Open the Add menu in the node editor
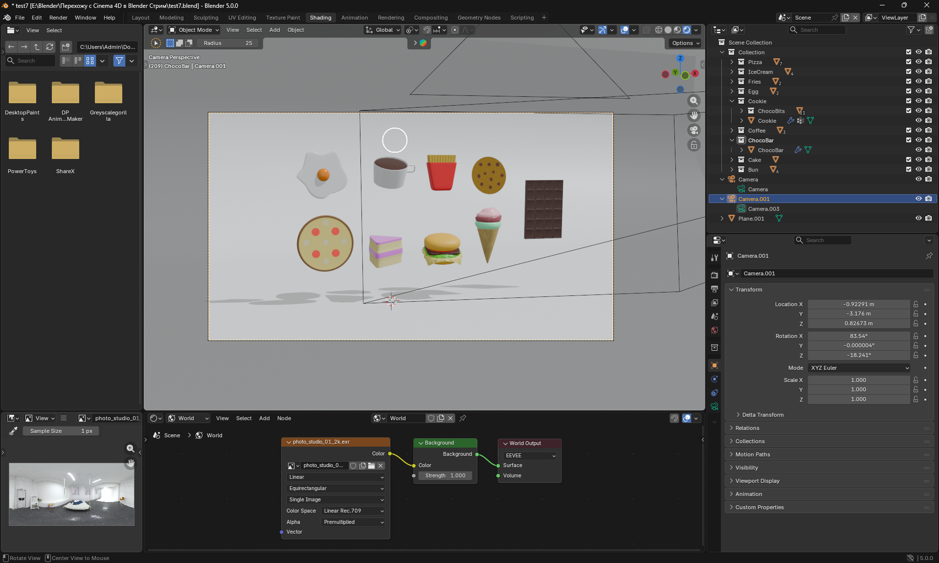The height and width of the screenshot is (563, 939). point(264,418)
